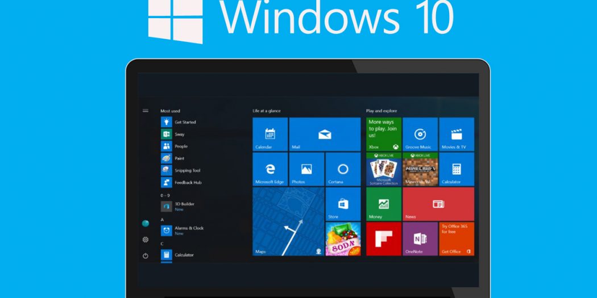Viewport: 597px width, 298px height.
Task: Open the Flipboard tile
Action: coord(384,239)
